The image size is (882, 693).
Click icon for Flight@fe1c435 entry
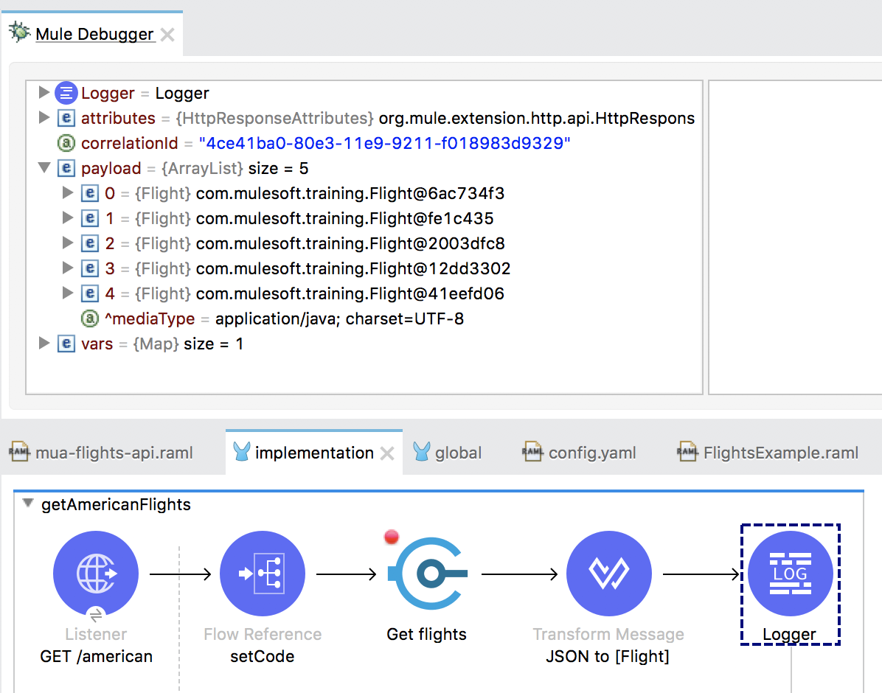90,218
